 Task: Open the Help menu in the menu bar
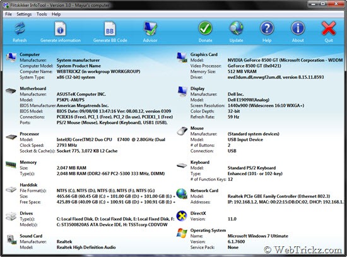pos(56,14)
